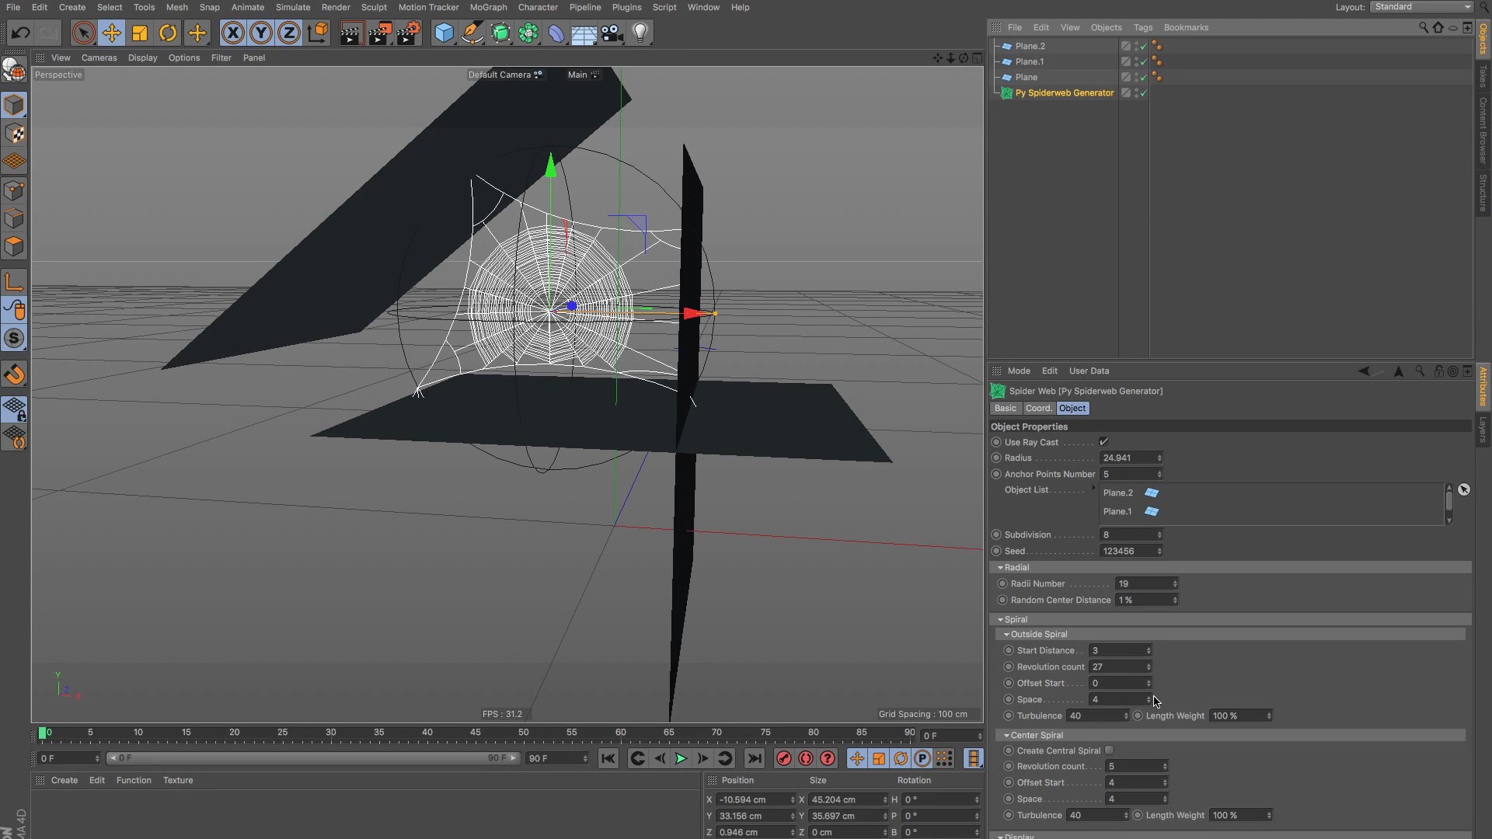Screen dimensions: 1492x839
Task: Select Py Spiderweb Generator object
Action: coord(1064,93)
